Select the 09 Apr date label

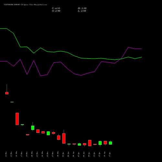(89, 154)
